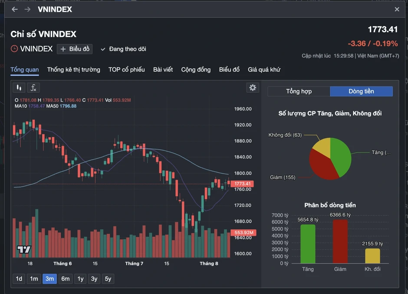The image size is (408, 294).
Task: Click the -3.36 / -0.19% change value
Action: [372, 44]
